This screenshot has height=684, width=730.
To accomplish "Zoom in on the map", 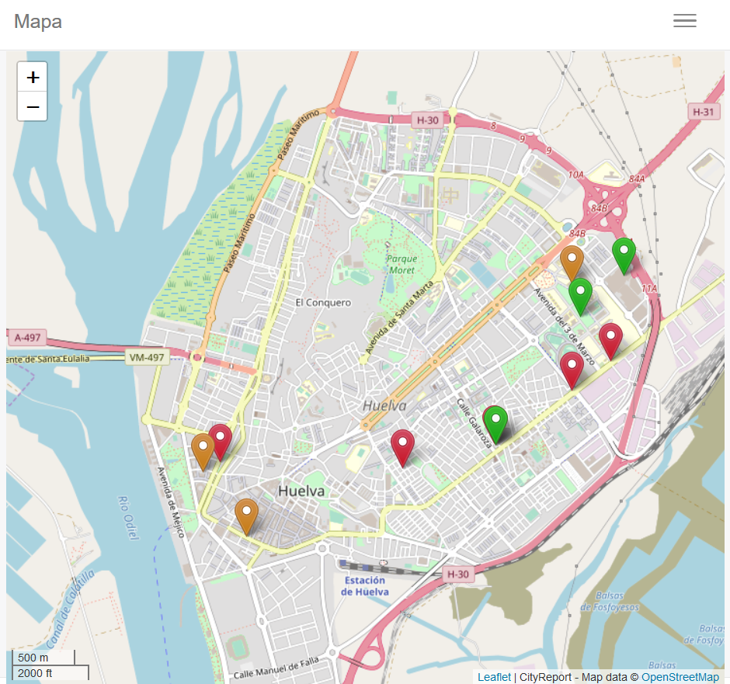I will [x=33, y=77].
